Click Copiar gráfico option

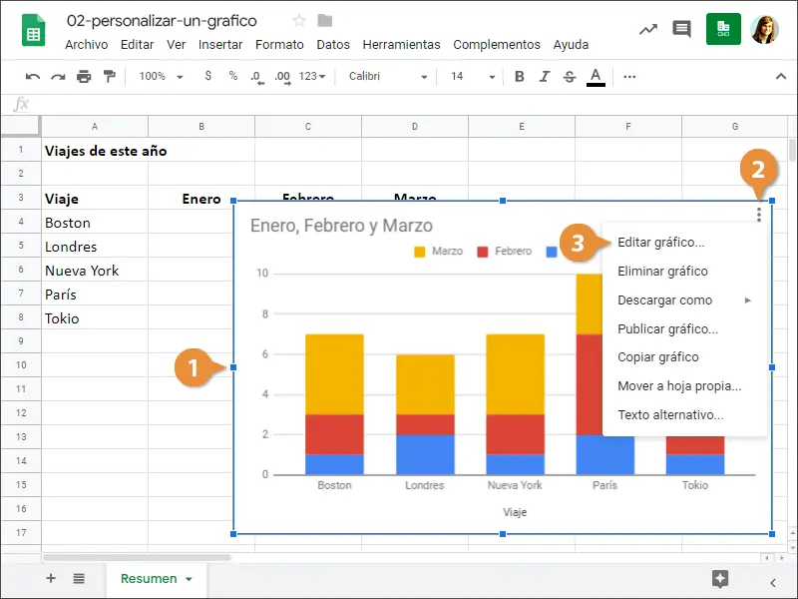coord(657,357)
